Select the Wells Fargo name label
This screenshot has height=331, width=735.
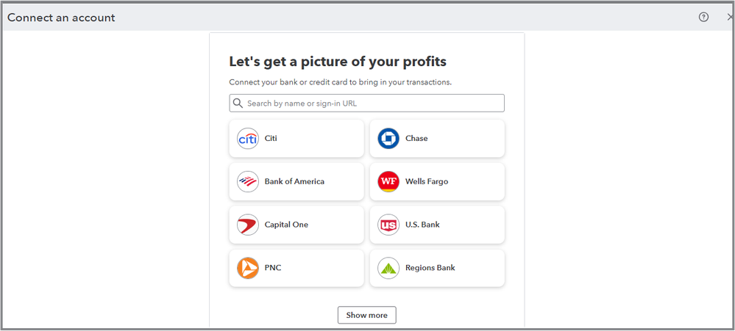pyautogui.click(x=427, y=181)
